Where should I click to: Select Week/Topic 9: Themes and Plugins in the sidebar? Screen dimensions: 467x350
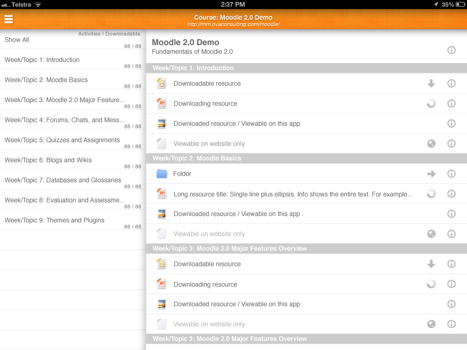[x=73, y=220]
